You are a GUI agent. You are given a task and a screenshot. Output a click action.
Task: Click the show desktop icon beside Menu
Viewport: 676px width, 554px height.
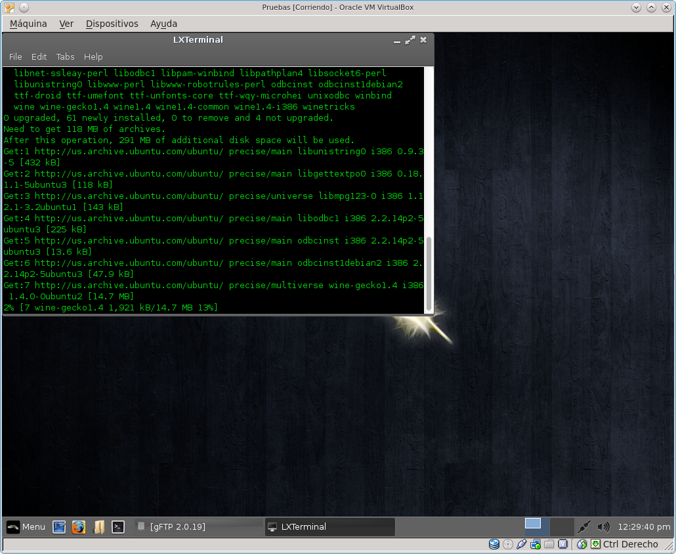pyautogui.click(x=59, y=526)
